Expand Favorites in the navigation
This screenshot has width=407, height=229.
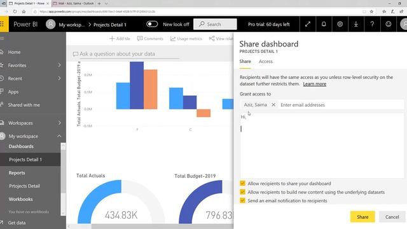point(59,65)
